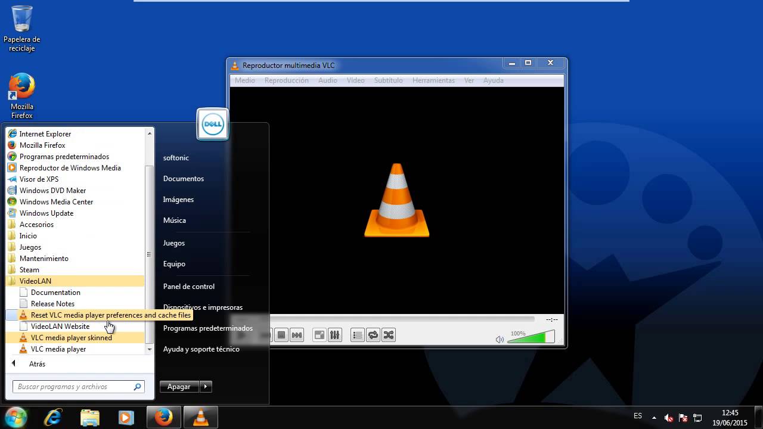Launch Mozilla Firefox from Start menu list

click(75, 145)
